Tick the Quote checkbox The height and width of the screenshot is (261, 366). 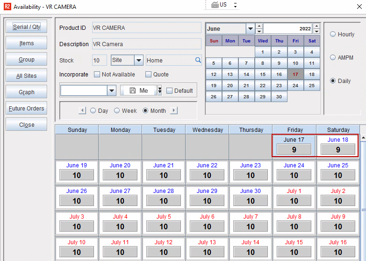(148, 75)
